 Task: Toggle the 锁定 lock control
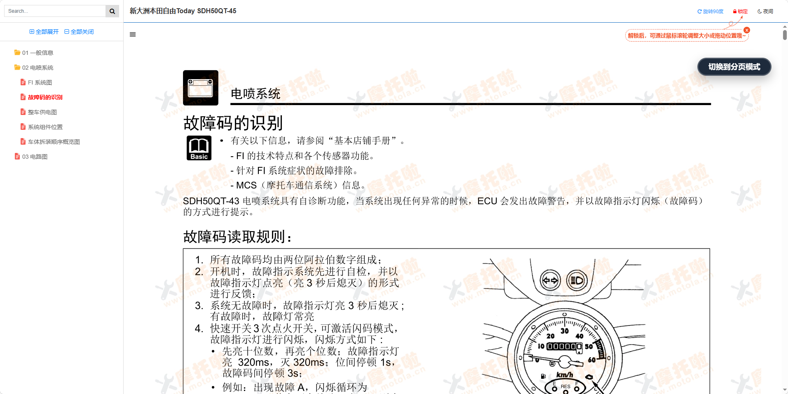click(x=740, y=12)
